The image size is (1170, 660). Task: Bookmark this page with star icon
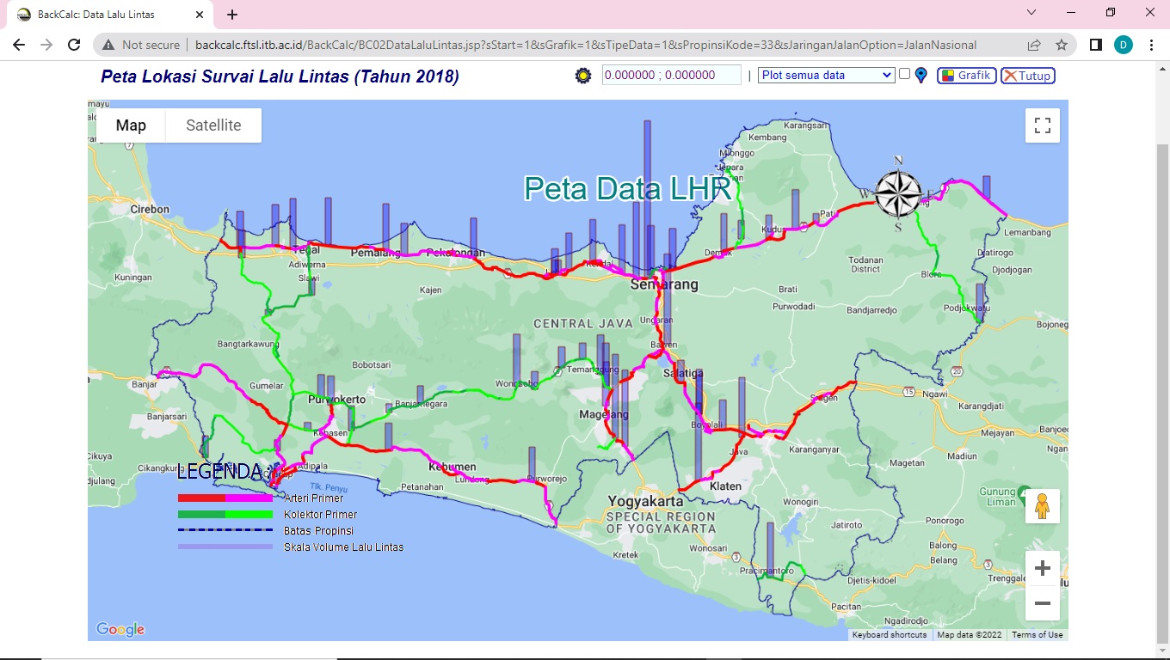tap(1062, 45)
